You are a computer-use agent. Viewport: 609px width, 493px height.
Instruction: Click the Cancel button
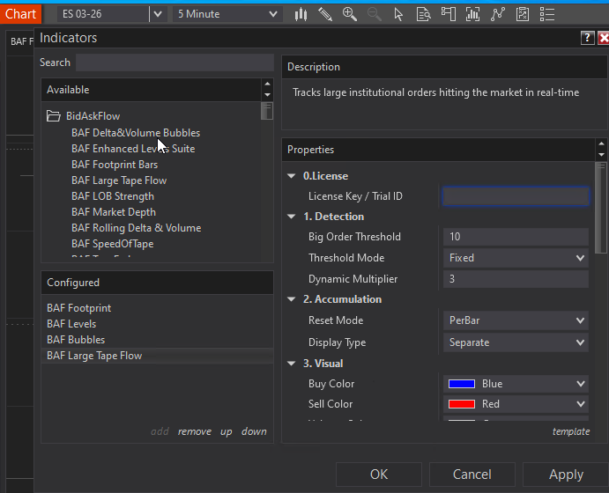pyautogui.click(x=472, y=474)
